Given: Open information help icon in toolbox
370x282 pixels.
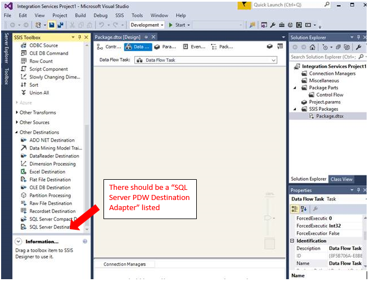Looking at the screenshot, I should point(85,242).
